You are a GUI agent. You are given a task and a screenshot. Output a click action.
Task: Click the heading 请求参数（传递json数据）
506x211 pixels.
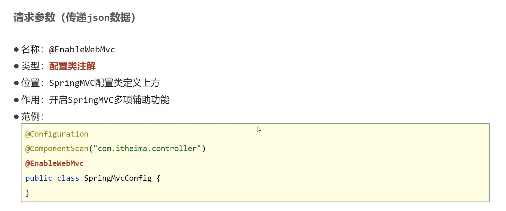74,17
